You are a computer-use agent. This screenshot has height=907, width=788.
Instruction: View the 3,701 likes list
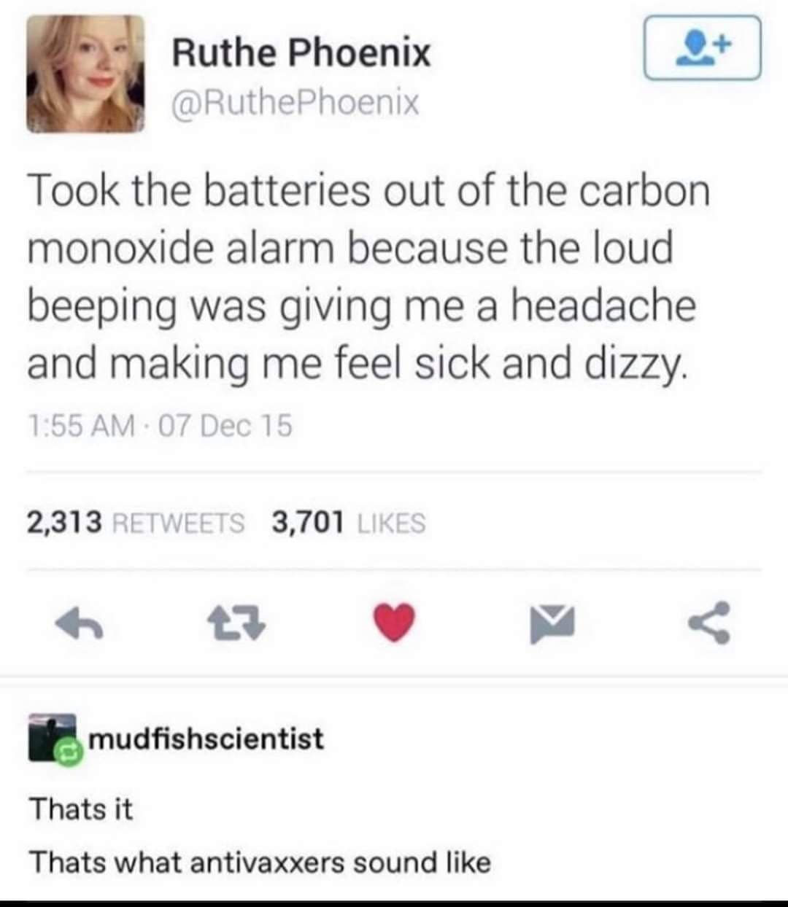[348, 522]
